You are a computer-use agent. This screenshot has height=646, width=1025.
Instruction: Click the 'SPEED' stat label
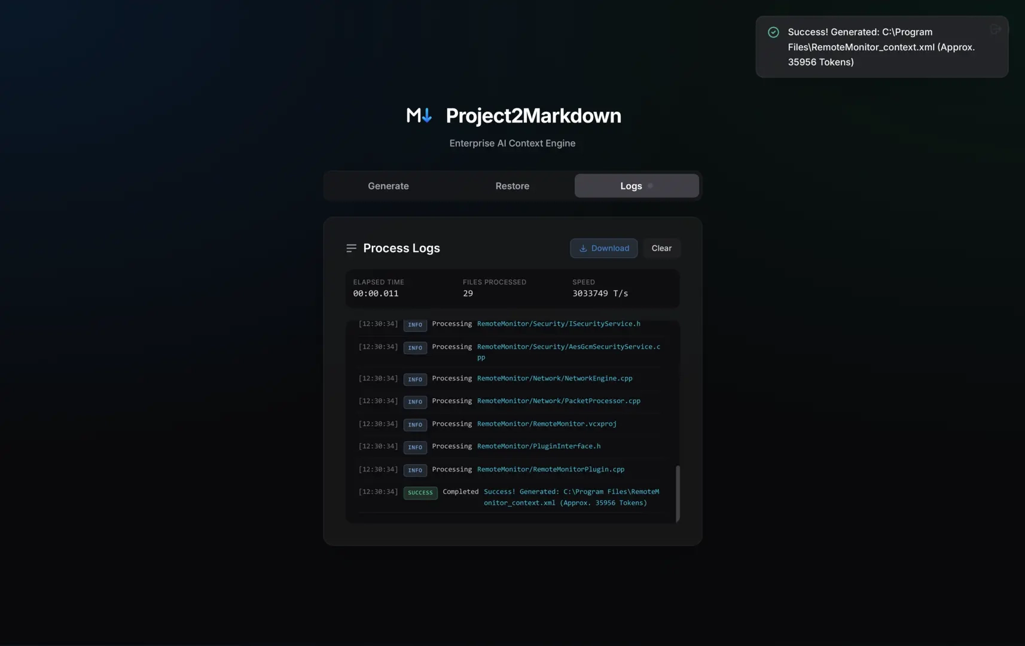point(584,282)
